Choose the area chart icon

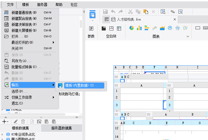(x=162, y=28)
